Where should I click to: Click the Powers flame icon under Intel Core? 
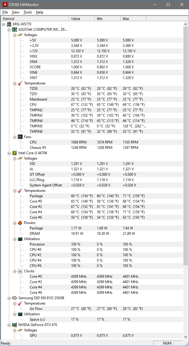click(x=20, y=223)
